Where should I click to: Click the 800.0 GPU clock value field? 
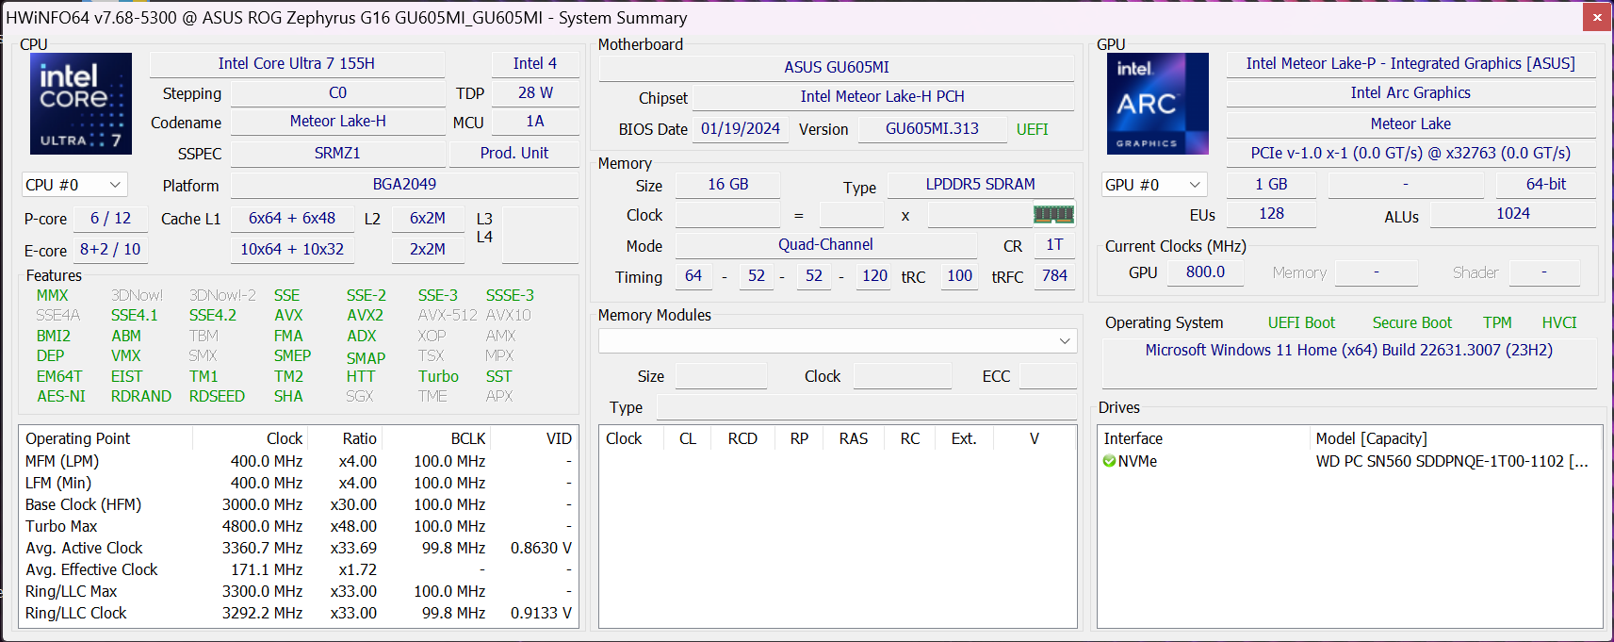point(1205,272)
